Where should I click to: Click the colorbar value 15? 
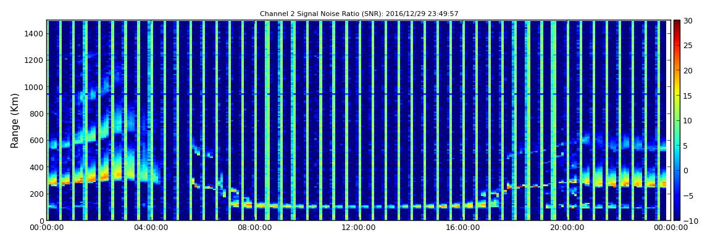coord(688,96)
